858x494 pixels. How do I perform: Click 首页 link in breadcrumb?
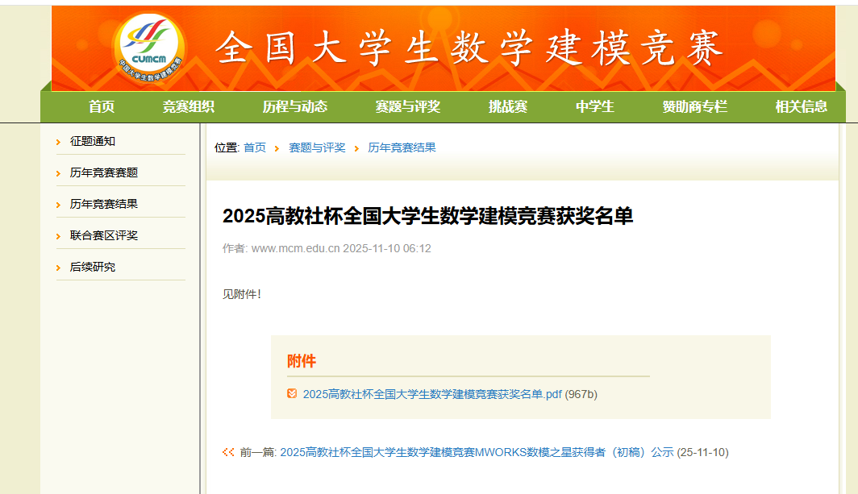pos(255,147)
